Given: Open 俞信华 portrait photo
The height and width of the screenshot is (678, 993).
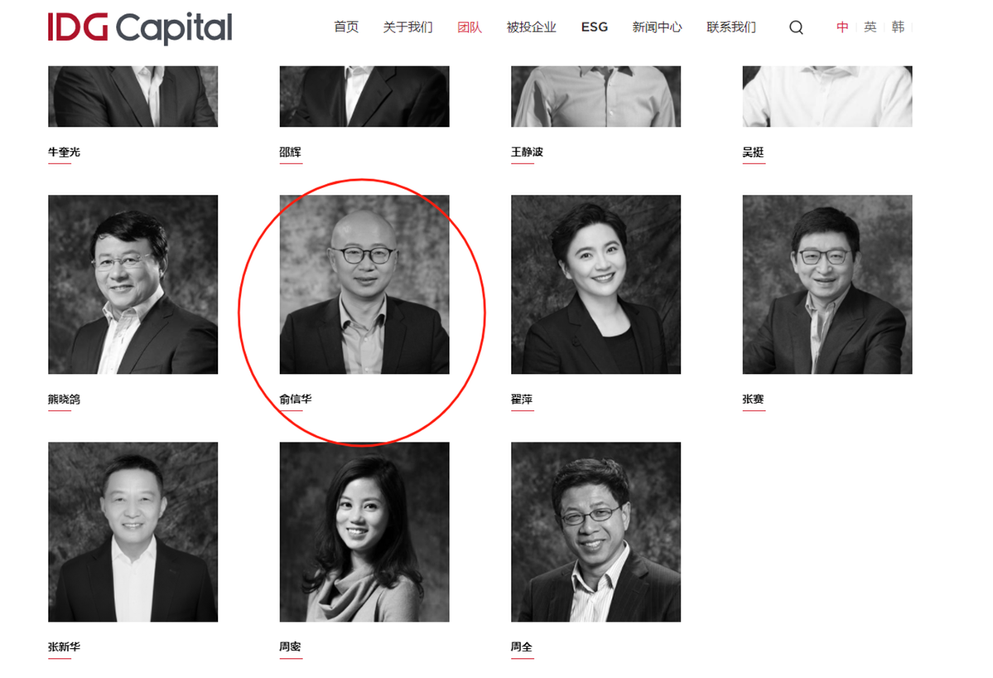Looking at the screenshot, I should (x=364, y=284).
